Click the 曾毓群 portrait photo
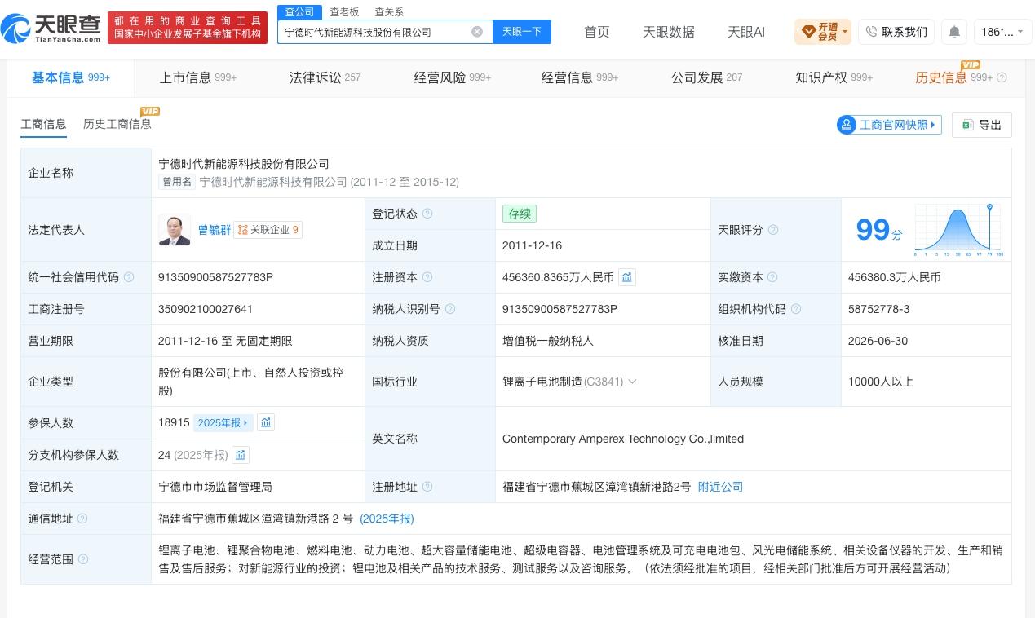 175,230
